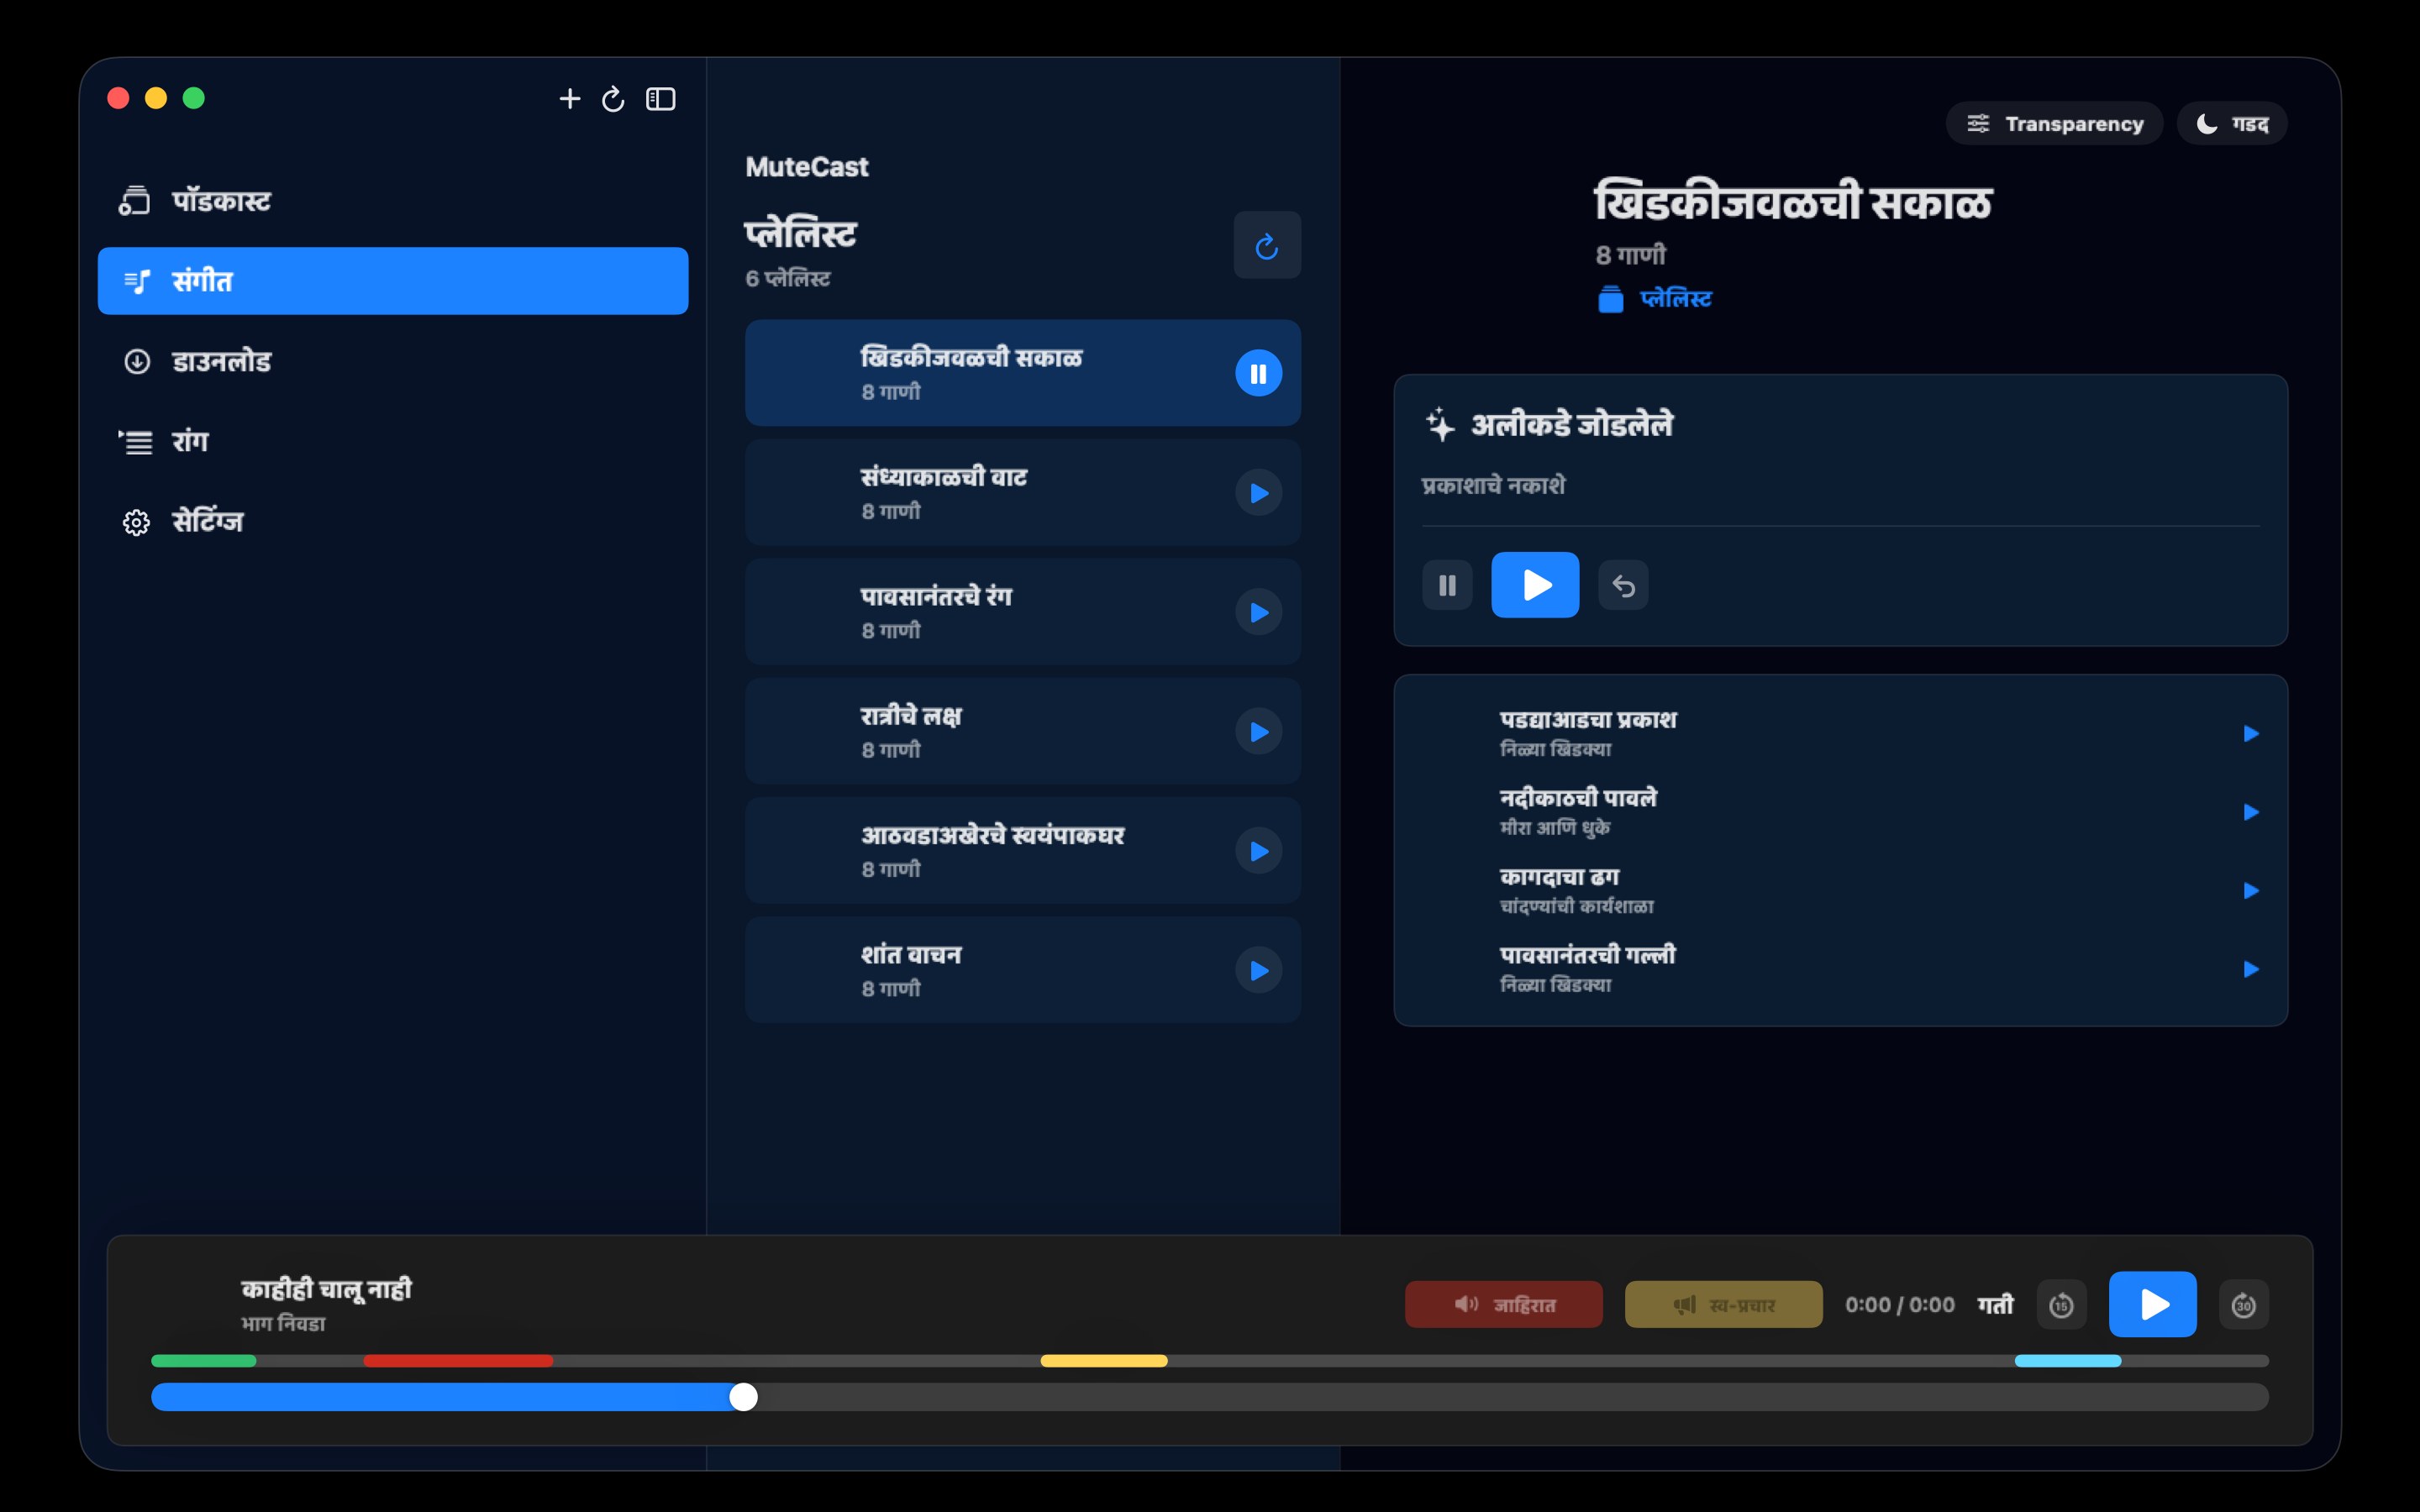
Task: Play the आठवडाअखेरचे स्वयंपाकघर playlist
Action: [1259, 851]
